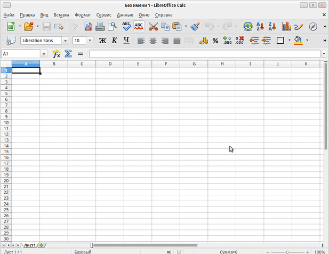Open the Правка menu
This screenshot has height=254, width=329.
tap(27, 15)
